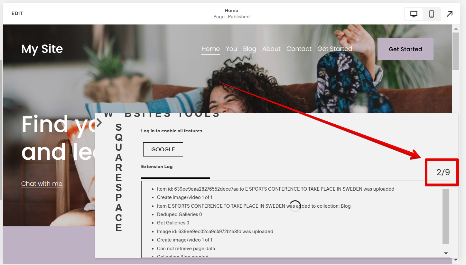466x265 pixels.
Task: Click the page scrollbar up arrow
Action: [x=456, y=29]
